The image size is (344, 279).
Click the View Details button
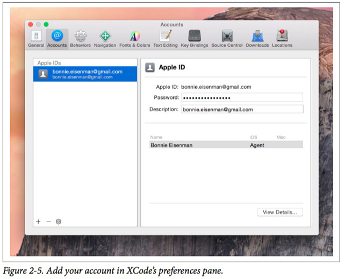pos(279,212)
